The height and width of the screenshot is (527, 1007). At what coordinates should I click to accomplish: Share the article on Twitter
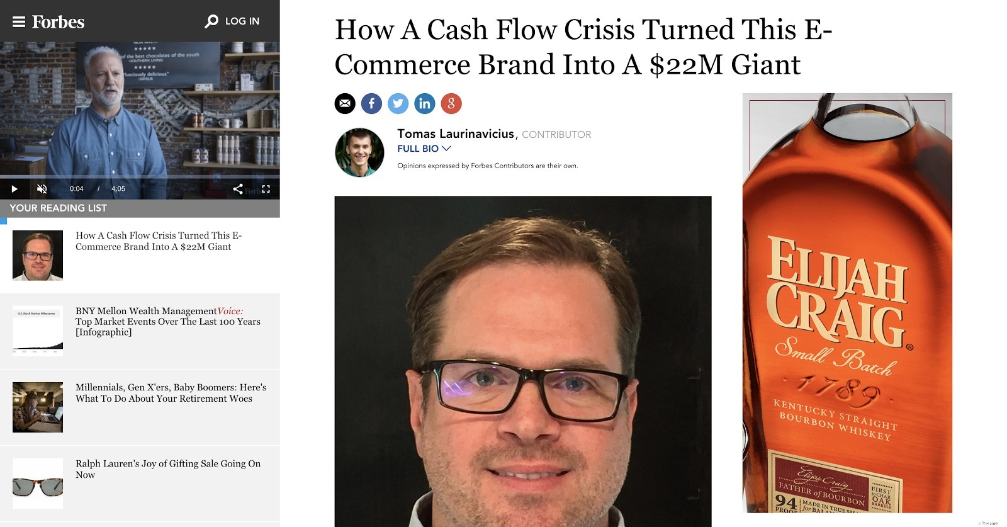[398, 103]
